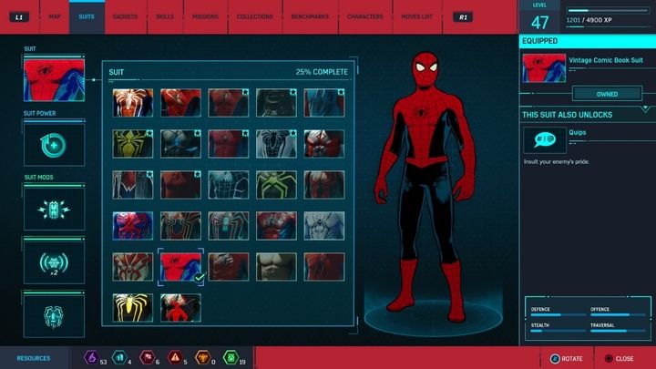This screenshot has width=656, height=369.
Task: Select the red starred suit in second row
Action: click(229, 144)
